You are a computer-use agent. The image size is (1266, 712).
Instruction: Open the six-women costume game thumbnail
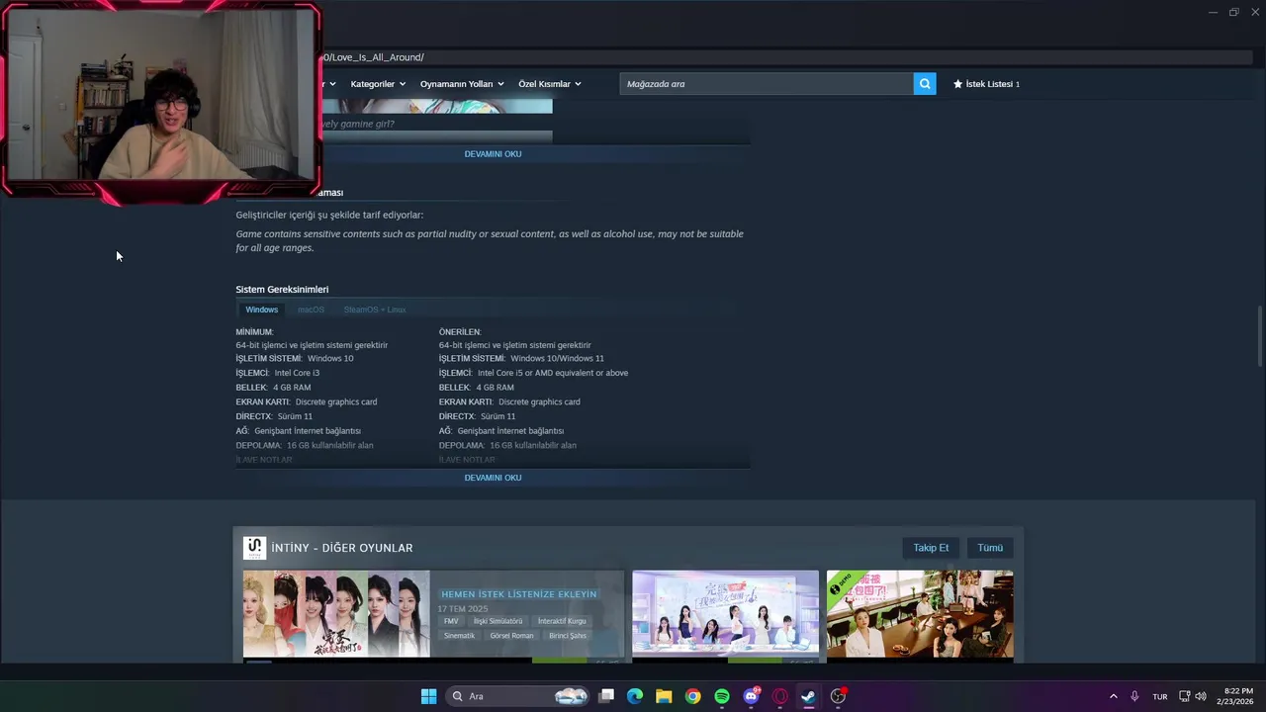click(x=336, y=614)
